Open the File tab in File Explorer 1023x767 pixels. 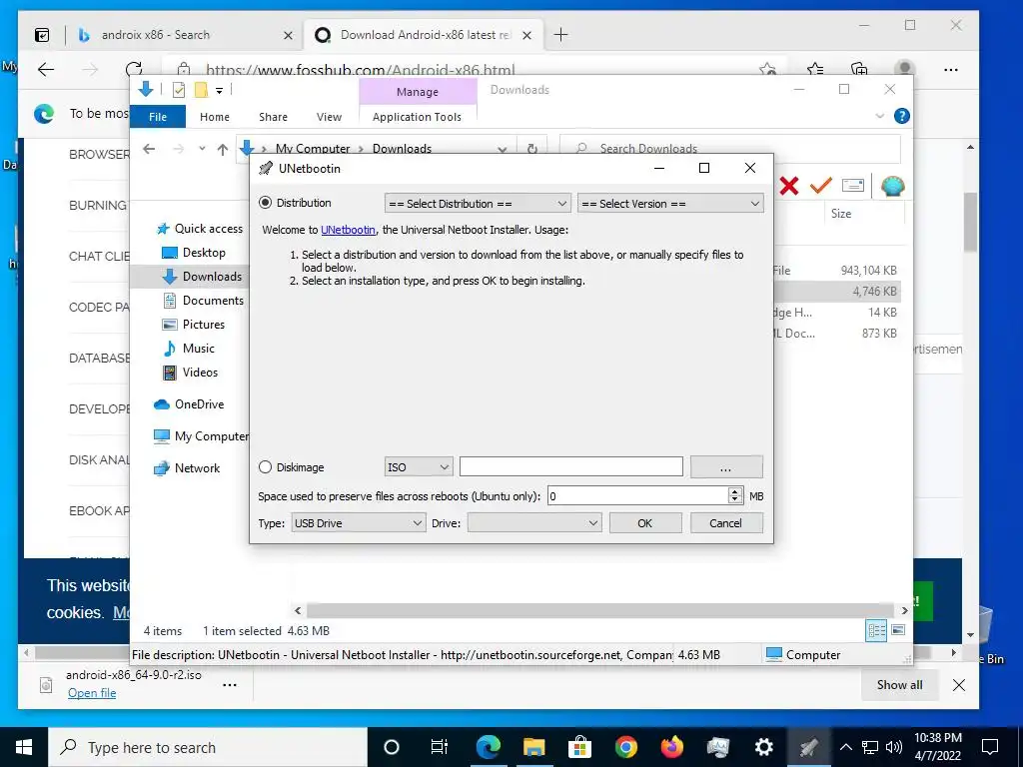click(x=158, y=117)
